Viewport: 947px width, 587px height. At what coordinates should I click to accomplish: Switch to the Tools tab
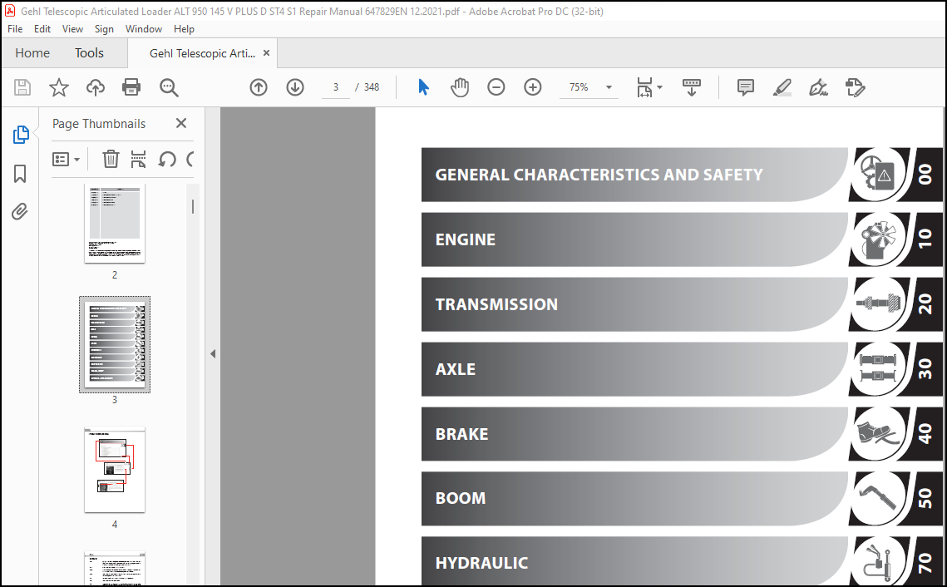coord(90,53)
